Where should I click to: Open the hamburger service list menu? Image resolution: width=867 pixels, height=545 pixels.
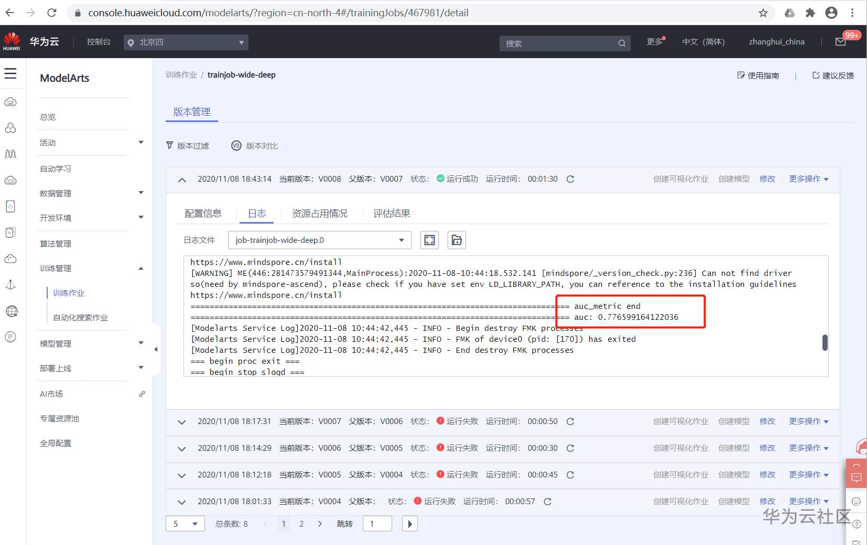coord(10,73)
